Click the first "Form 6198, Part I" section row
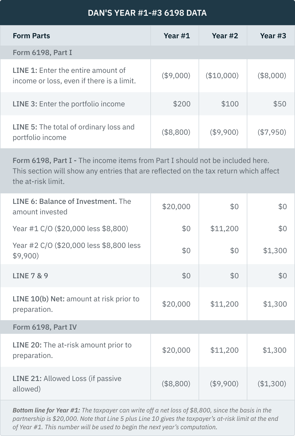Viewport: 295px width, 436px height. click(x=42, y=53)
